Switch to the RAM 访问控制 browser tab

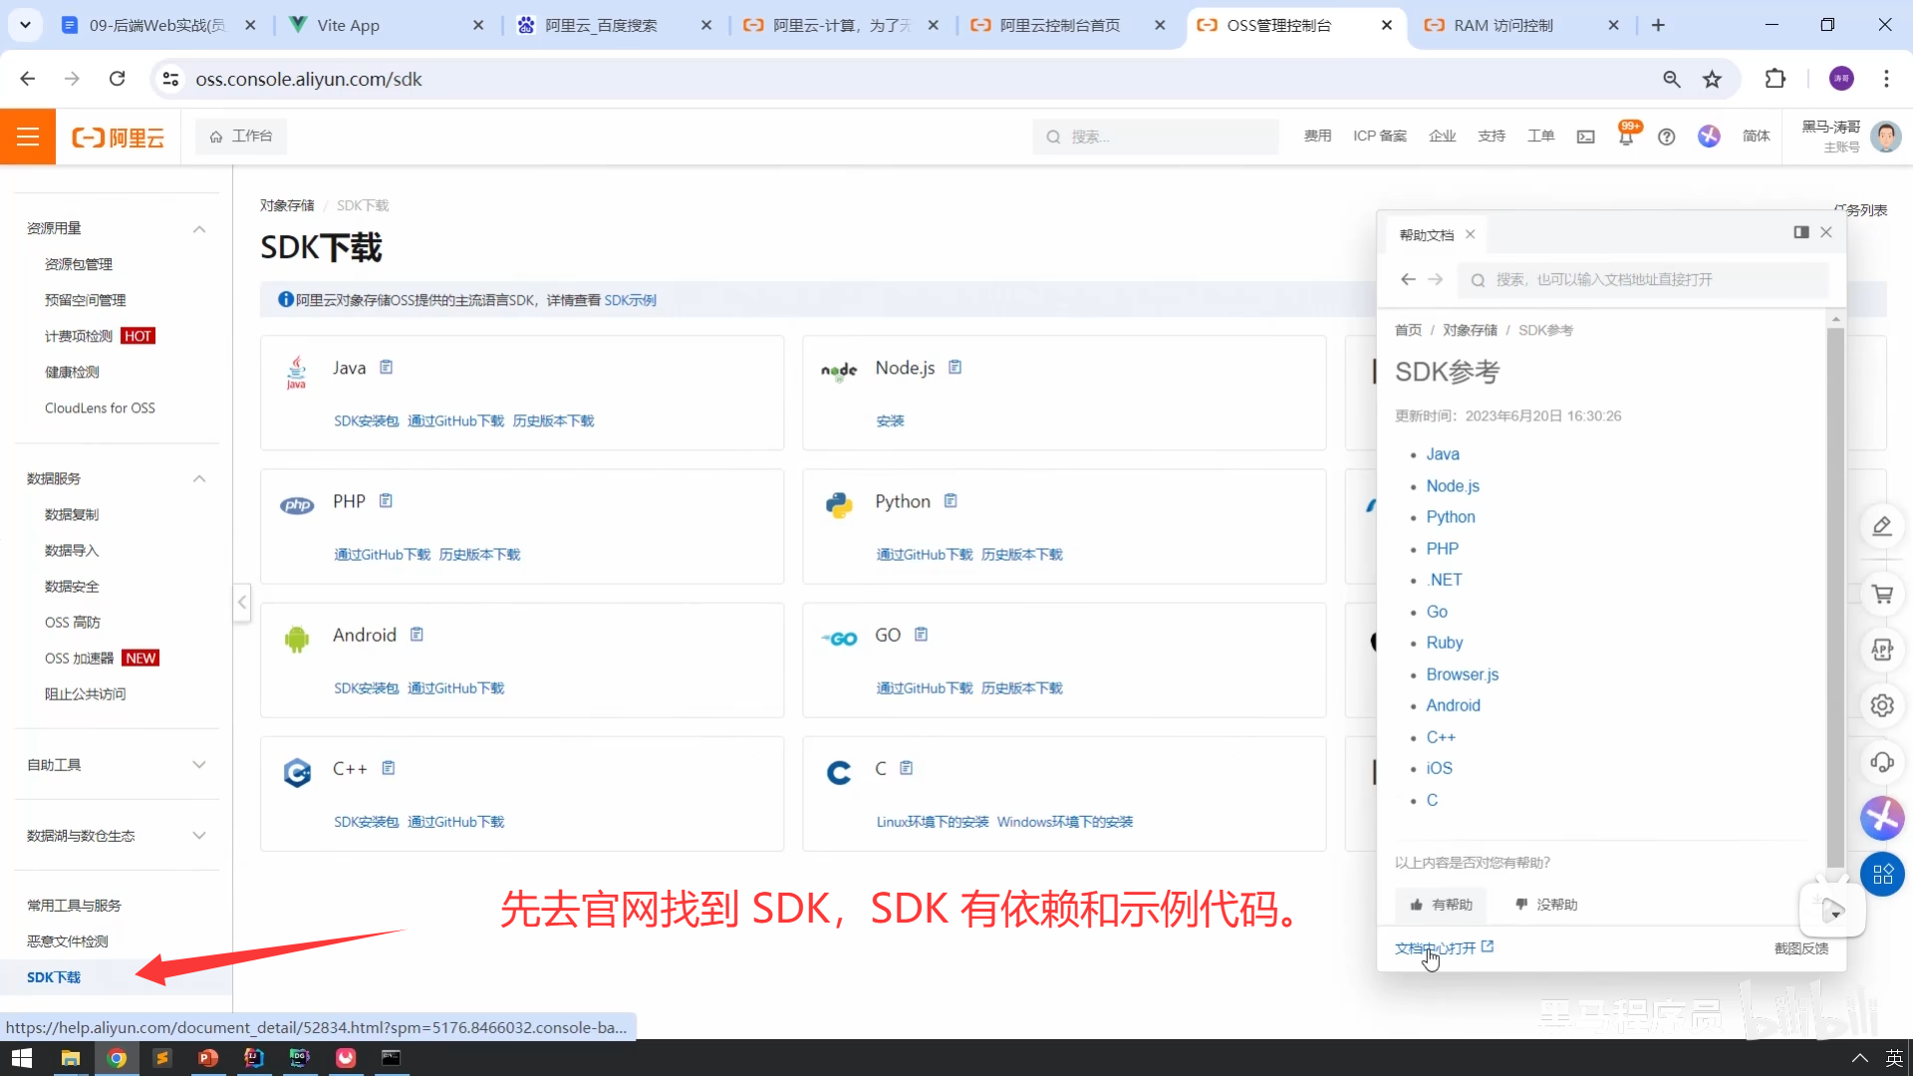1502,25
